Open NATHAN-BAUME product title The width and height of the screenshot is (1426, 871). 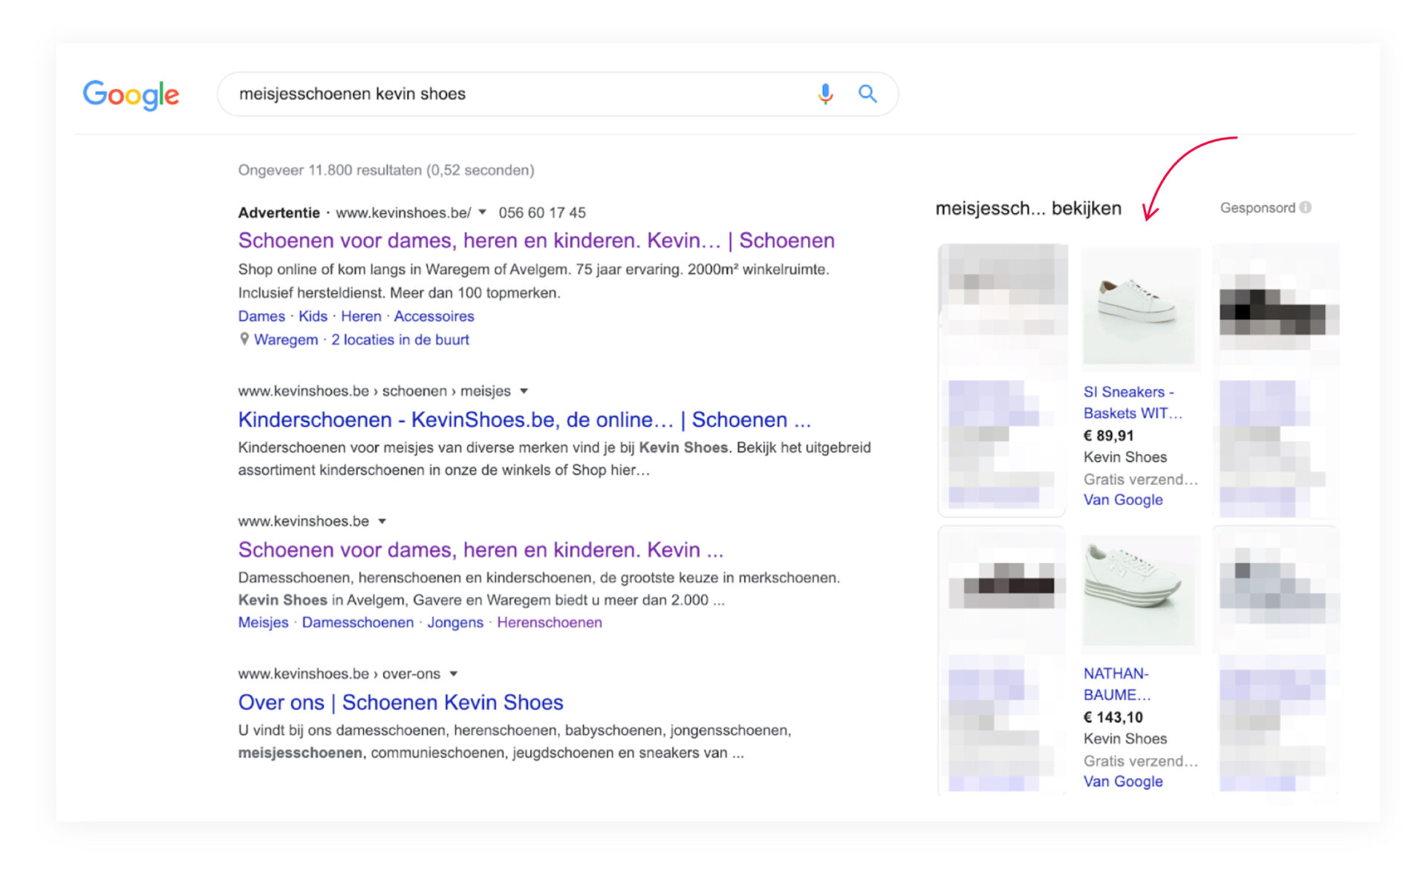1117,684
